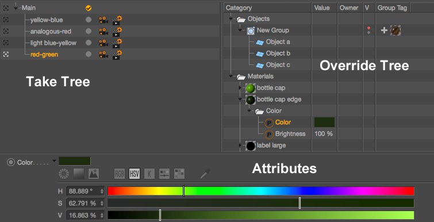
Task: Switch to the Kelvin K color mode
Action: (149, 174)
